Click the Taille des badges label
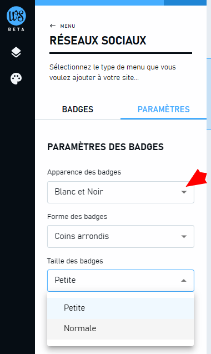211x354 pixels. (x=75, y=261)
